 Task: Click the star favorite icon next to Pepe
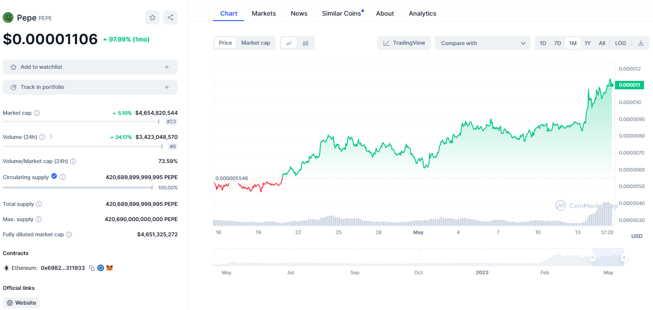pyautogui.click(x=153, y=17)
